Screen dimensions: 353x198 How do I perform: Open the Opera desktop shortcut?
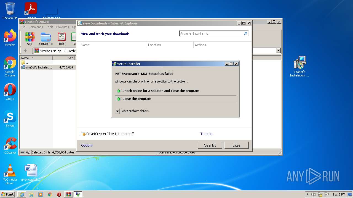tap(10, 92)
